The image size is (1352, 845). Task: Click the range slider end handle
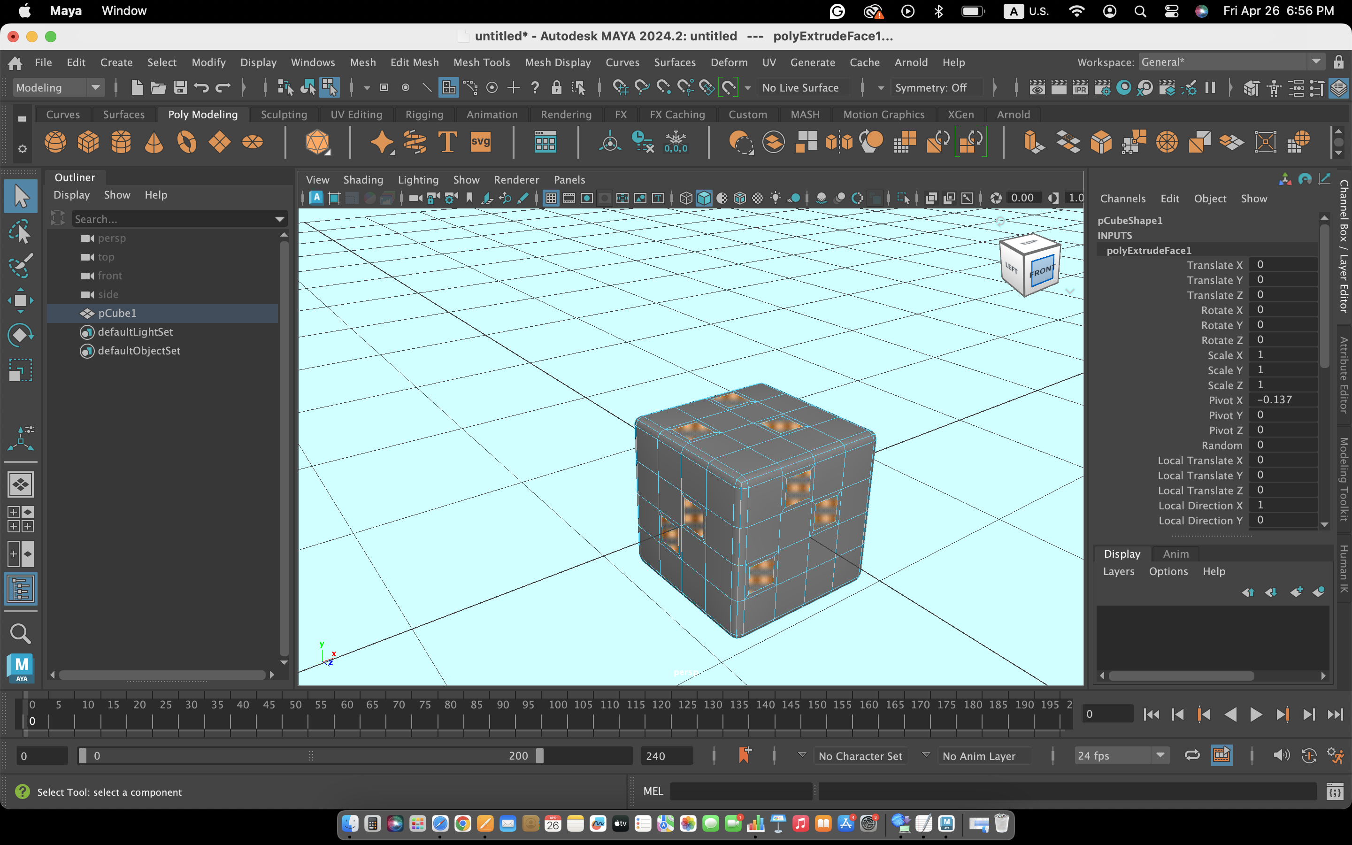pyautogui.click(x=539, y=756)
